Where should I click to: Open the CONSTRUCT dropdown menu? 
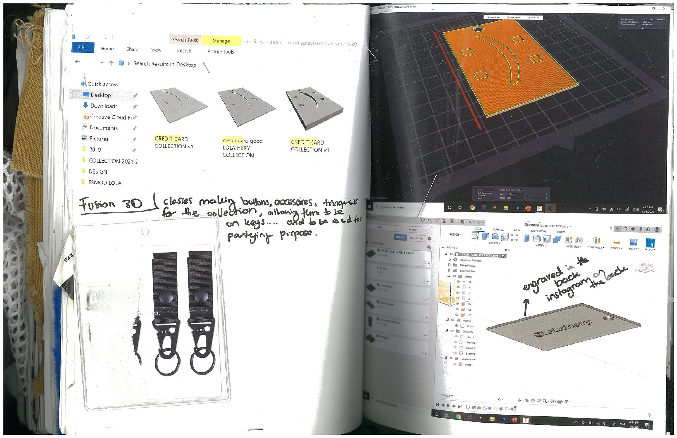click(596, 248)
